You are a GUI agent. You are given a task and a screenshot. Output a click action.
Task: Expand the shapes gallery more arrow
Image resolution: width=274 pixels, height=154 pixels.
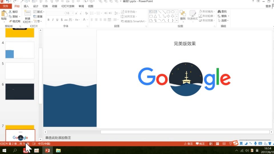pos(177,21)
